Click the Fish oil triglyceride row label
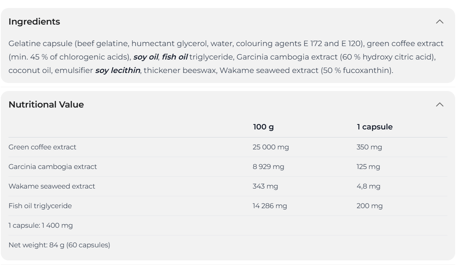The image size is (464, 270). tap(40, 206)
